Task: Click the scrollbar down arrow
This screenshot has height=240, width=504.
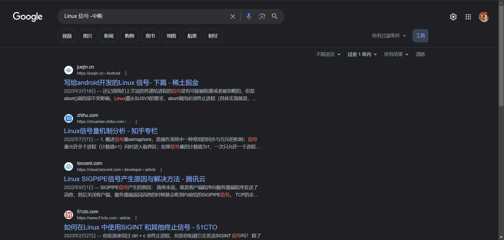Action: point(501,237)
